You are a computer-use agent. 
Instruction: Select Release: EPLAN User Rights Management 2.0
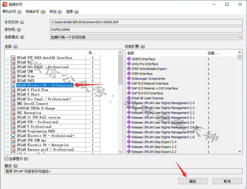click(163, 122)
